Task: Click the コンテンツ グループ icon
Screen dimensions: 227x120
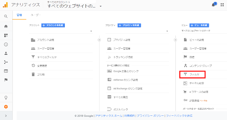Action: pos(185,65)
